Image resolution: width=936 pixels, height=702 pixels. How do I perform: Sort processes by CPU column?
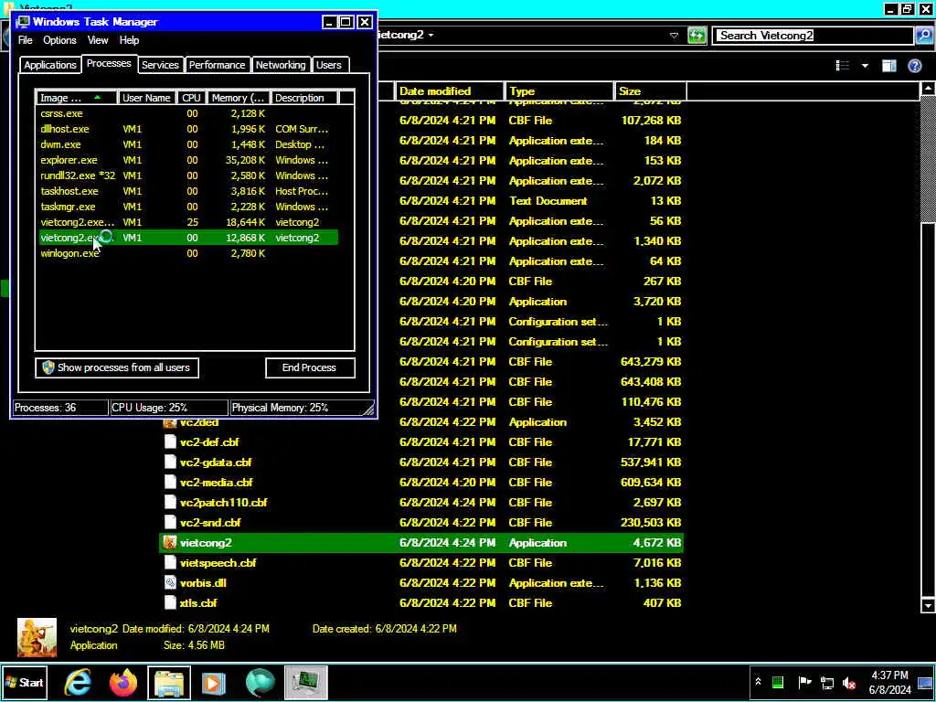click(192, 98)
